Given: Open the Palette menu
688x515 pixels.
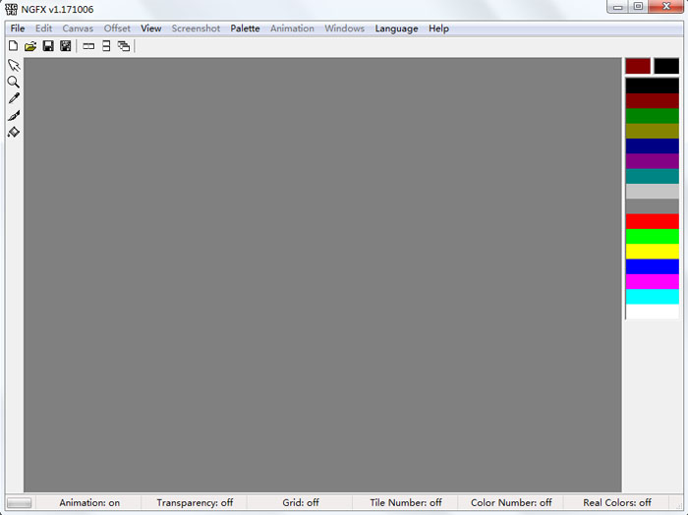Looking at the screenshot, I should click(x=246, y=29).
